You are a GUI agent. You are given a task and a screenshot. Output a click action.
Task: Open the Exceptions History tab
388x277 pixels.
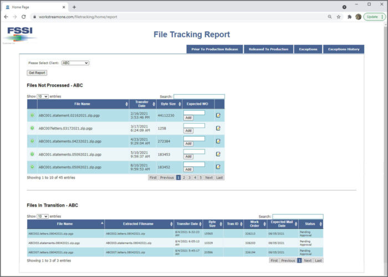(344, 49)
